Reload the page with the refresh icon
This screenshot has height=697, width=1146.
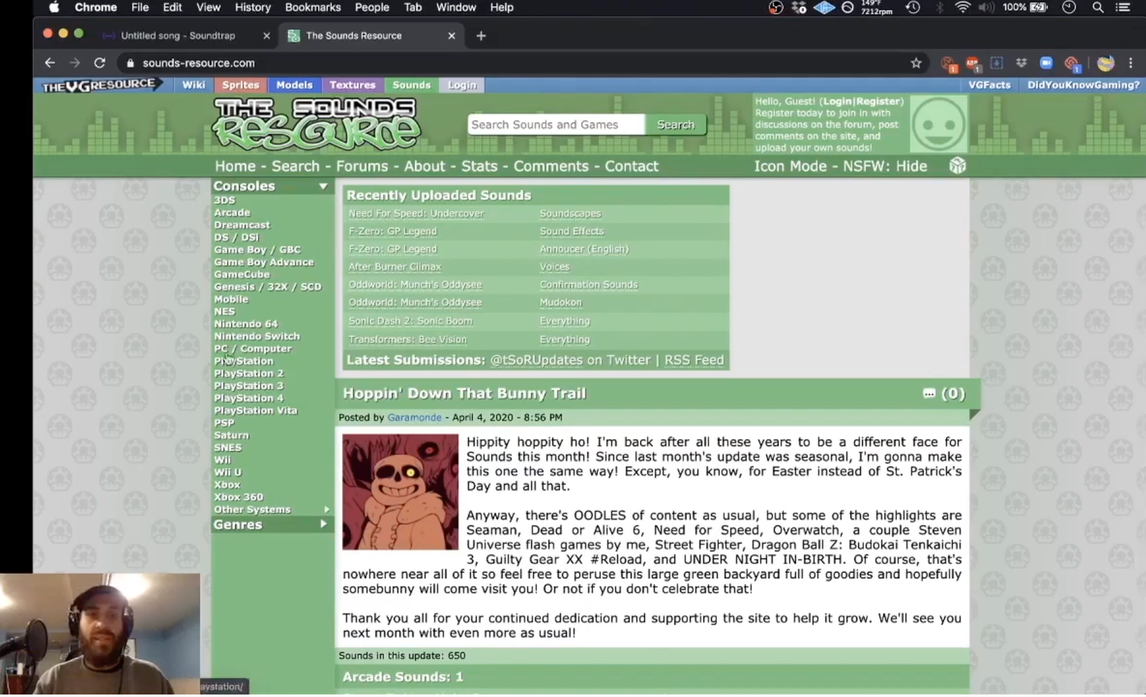tap(99, 63)
